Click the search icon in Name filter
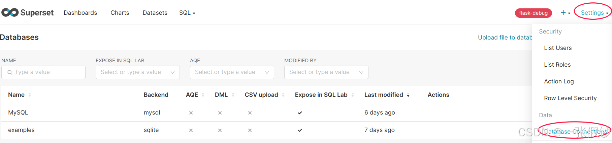Image resolution: width=612 pixels, height=143 pixels. point(10,72)
